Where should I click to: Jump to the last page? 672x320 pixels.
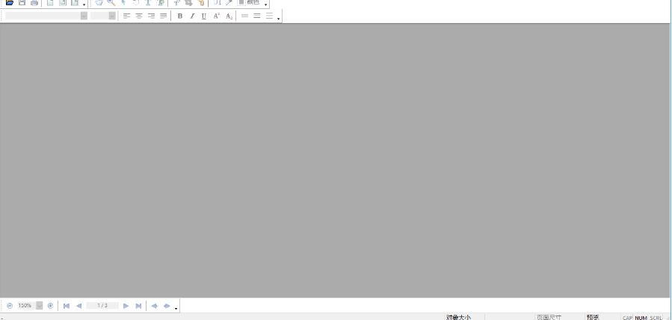click(x=138, y=306)
